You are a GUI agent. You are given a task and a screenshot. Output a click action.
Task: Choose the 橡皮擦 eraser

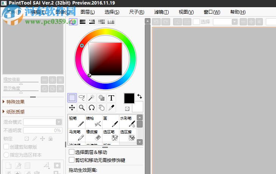click(94, 135)
